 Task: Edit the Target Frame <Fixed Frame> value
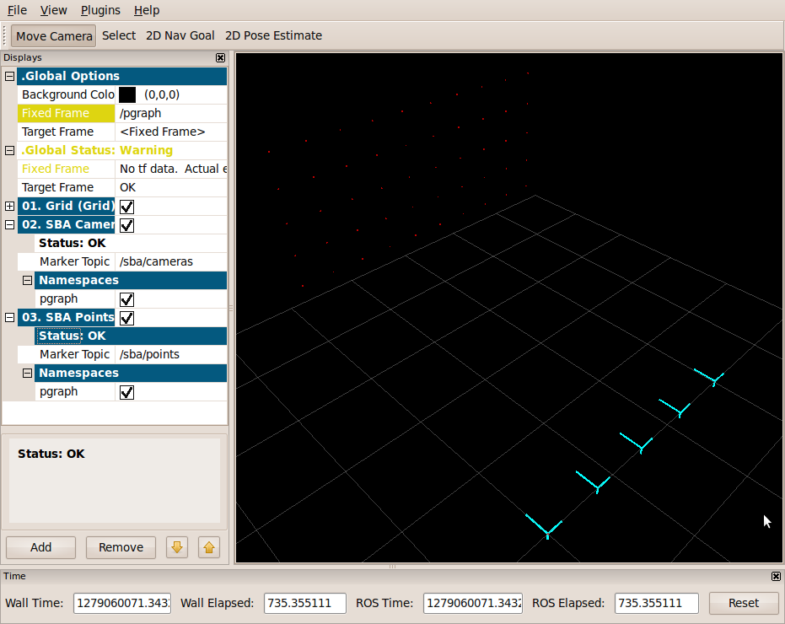point(171,132)
